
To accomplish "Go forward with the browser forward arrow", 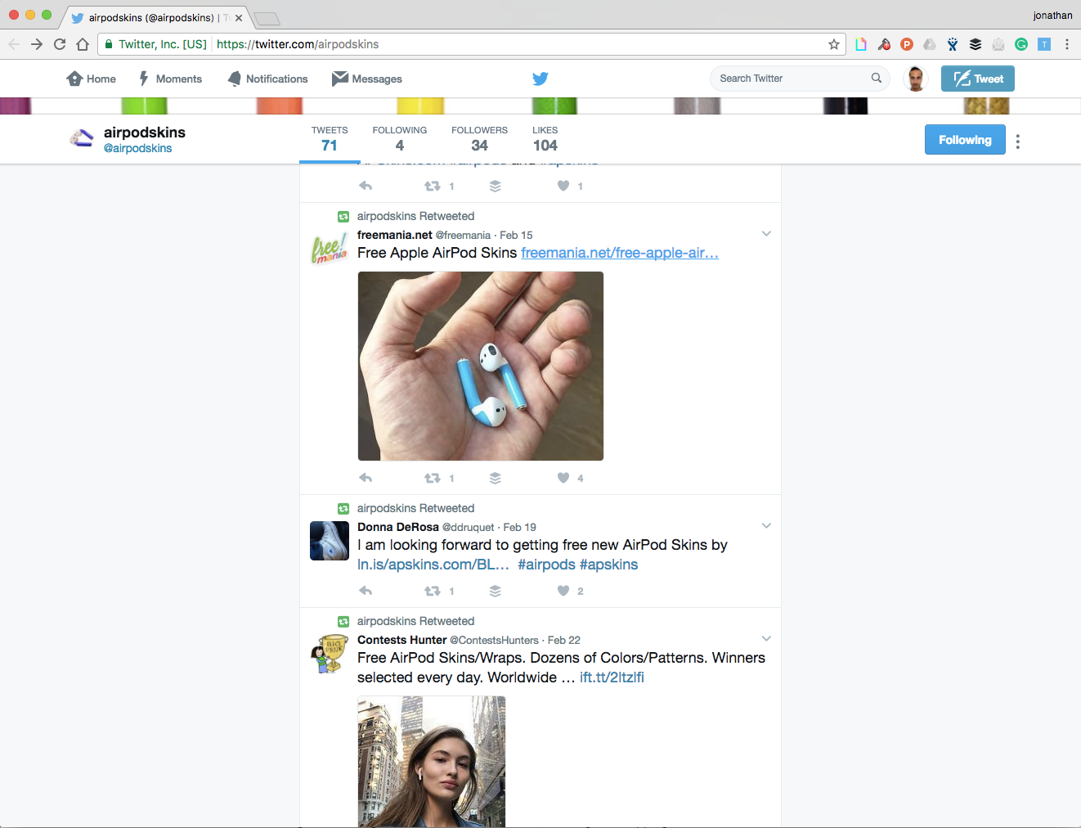I will 37,44.
